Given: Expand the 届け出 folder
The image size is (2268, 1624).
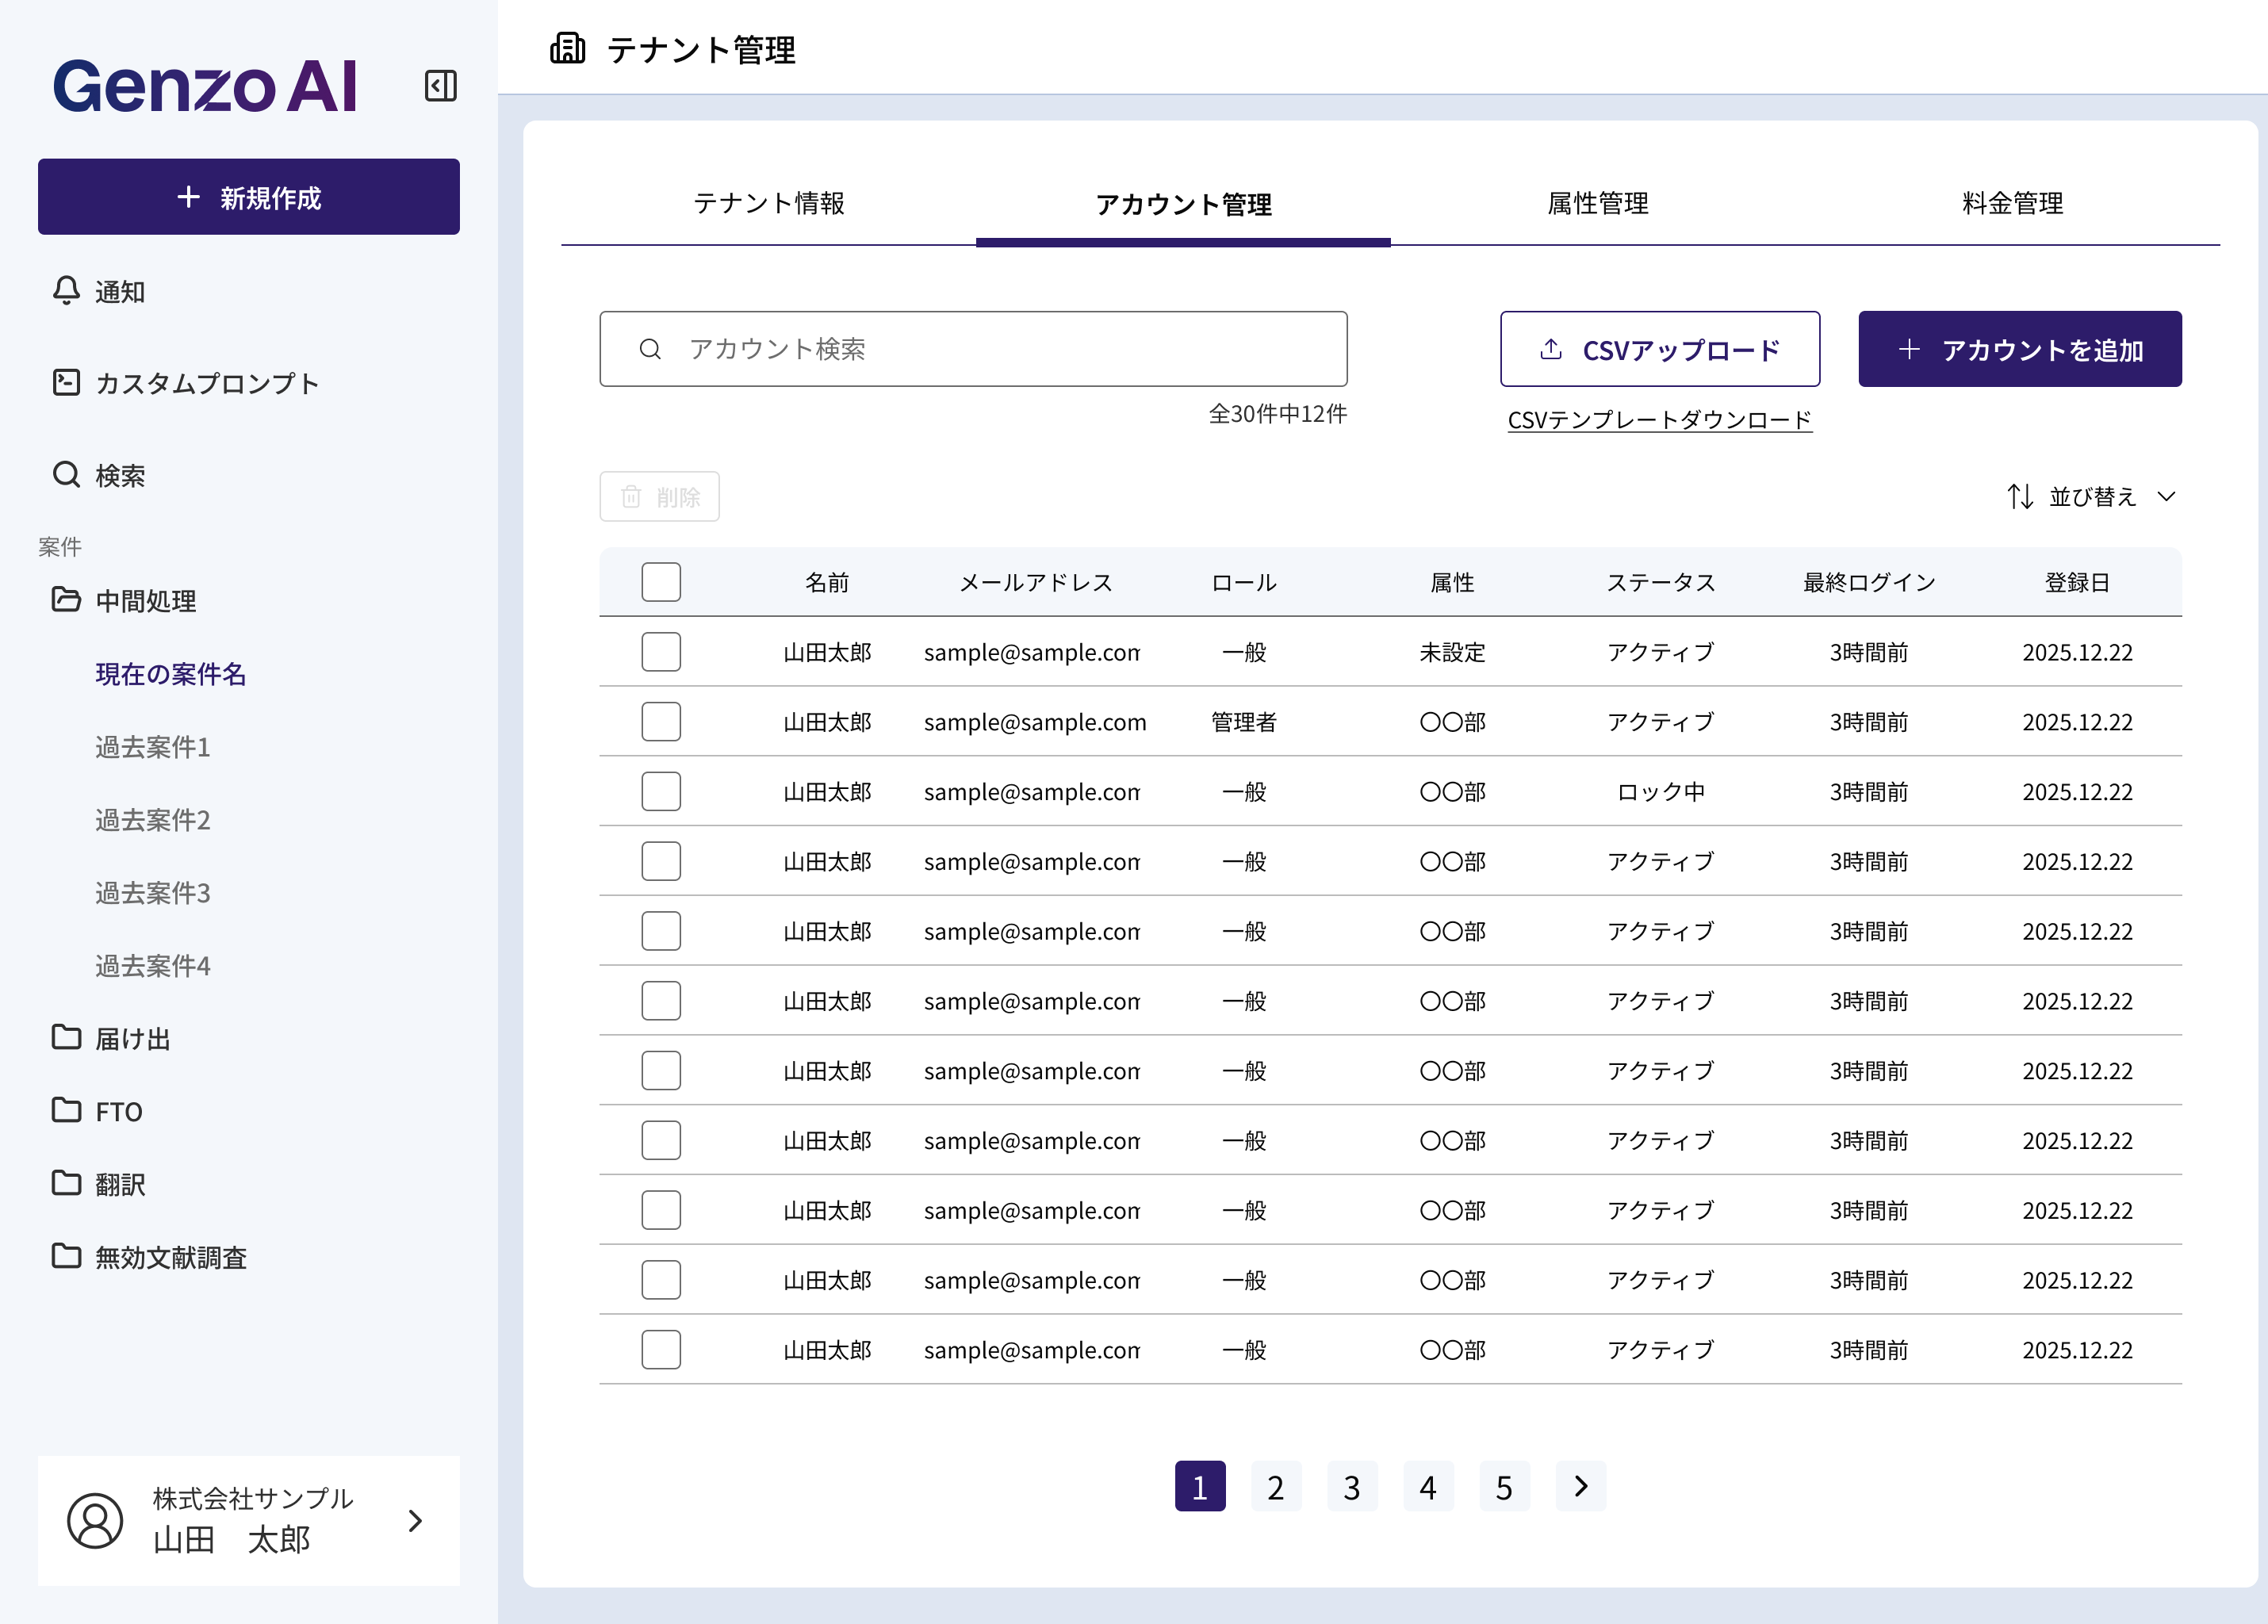Looking at the screenshot, I should point(110,1038).
